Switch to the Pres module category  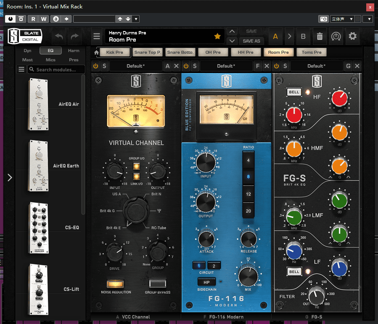click(x=74, y=60)
